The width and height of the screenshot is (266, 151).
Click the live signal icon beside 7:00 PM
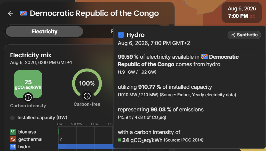click(252, 16)
